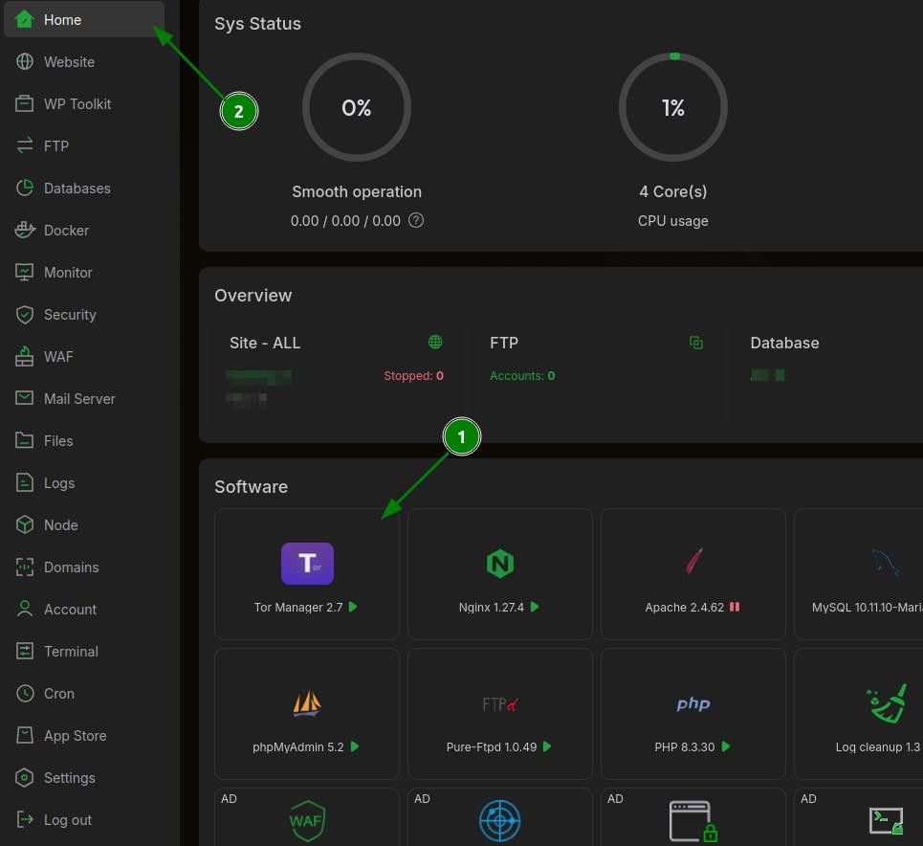923x846 pixels.
Task: Open the Log cleanup broom icon
Action: click(x=887, y=702)
